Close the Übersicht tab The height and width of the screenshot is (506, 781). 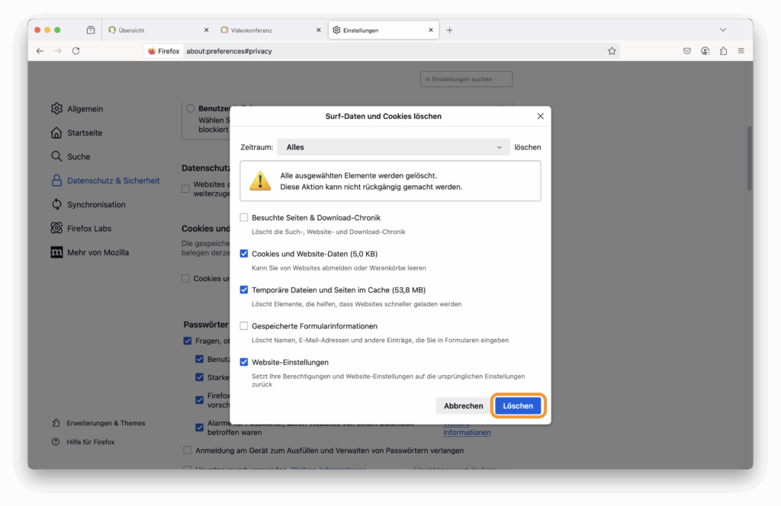tap(206, 30)
